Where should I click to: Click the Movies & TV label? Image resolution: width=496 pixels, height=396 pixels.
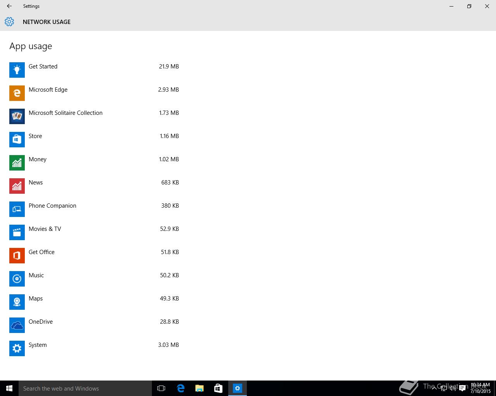(x=45, y=229)
